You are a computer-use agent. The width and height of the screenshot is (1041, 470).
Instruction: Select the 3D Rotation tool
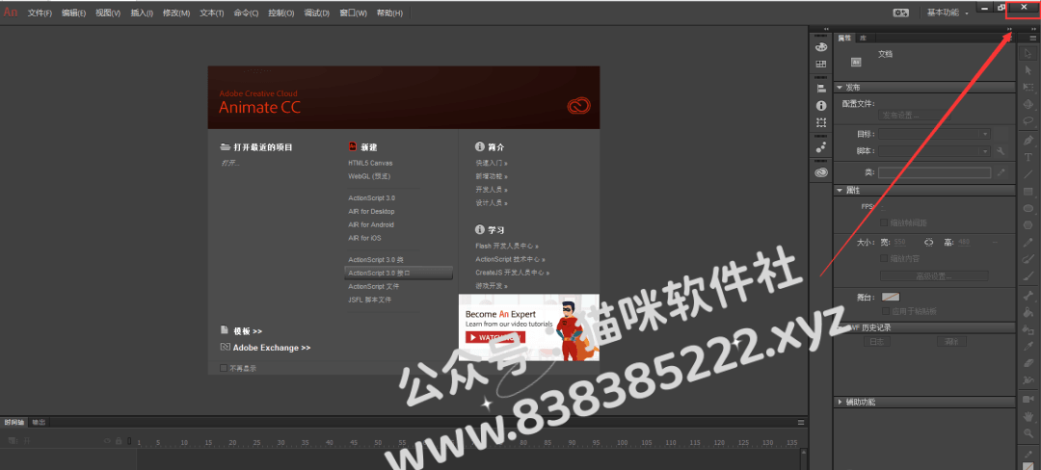click(x=1028, y=105)
